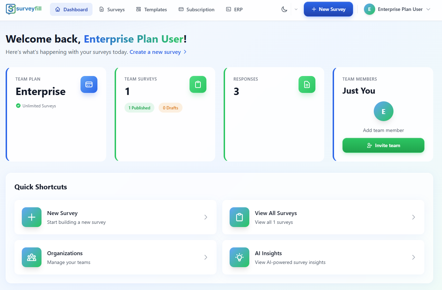Open the Enterprise Plan User profile dropdown

point(397,9)
